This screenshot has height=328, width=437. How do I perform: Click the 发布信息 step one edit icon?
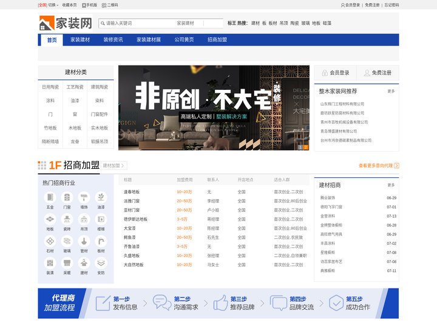coord(103,303)
